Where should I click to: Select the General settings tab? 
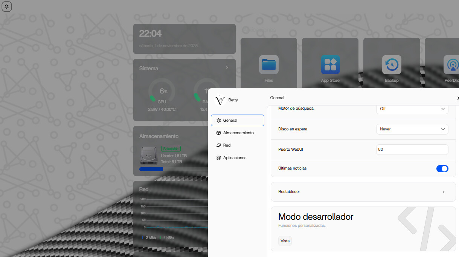point(238,121)
